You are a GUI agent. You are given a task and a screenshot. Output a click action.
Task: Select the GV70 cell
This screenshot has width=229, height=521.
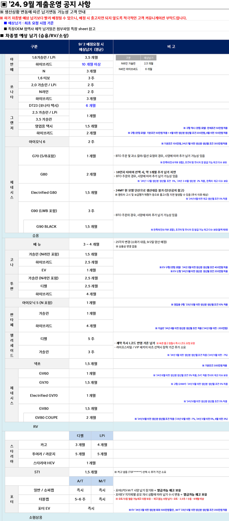tap(44, 382)
